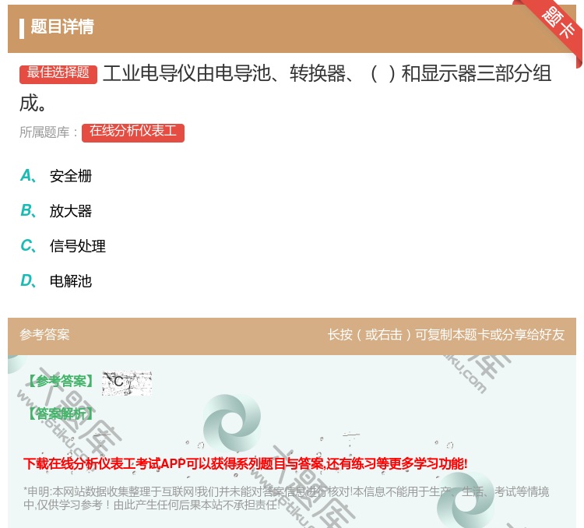Click the 长按（或右击）可复制本题卡 hint text
This screenshot has width=584, height=528.
click(x=446, y=335)
